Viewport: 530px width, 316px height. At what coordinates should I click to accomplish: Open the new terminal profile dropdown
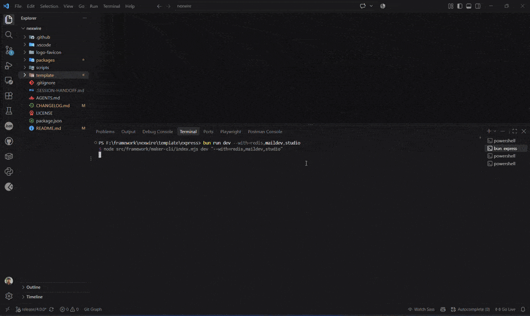point(495,131)
